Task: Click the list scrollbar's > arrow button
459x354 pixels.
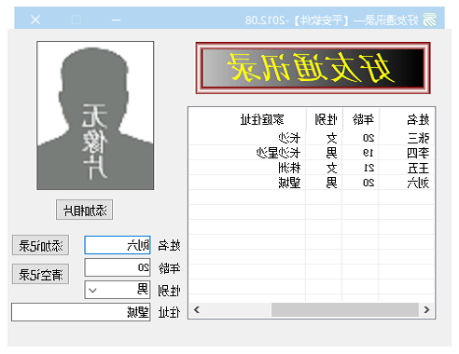Action: click(x=426, y=309)
